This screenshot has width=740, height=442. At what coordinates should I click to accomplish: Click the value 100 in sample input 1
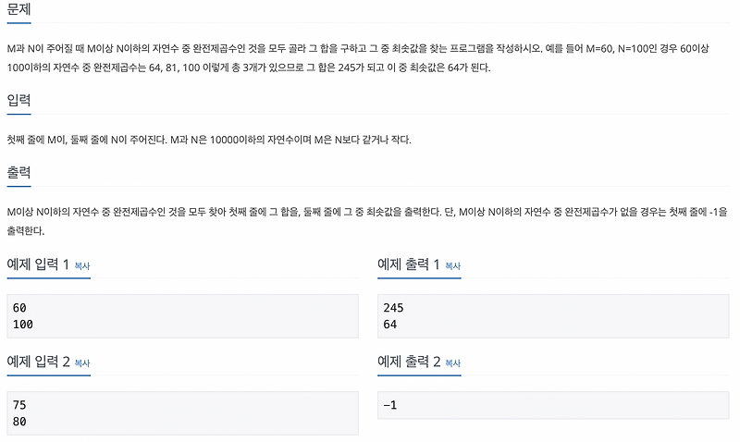[x=22, y=325]
